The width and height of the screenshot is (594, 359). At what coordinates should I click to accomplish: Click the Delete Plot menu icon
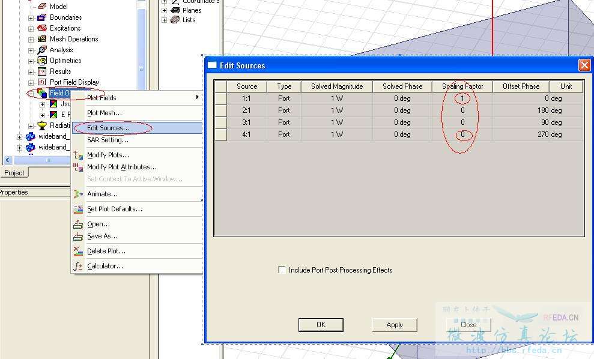coord(78,251)
